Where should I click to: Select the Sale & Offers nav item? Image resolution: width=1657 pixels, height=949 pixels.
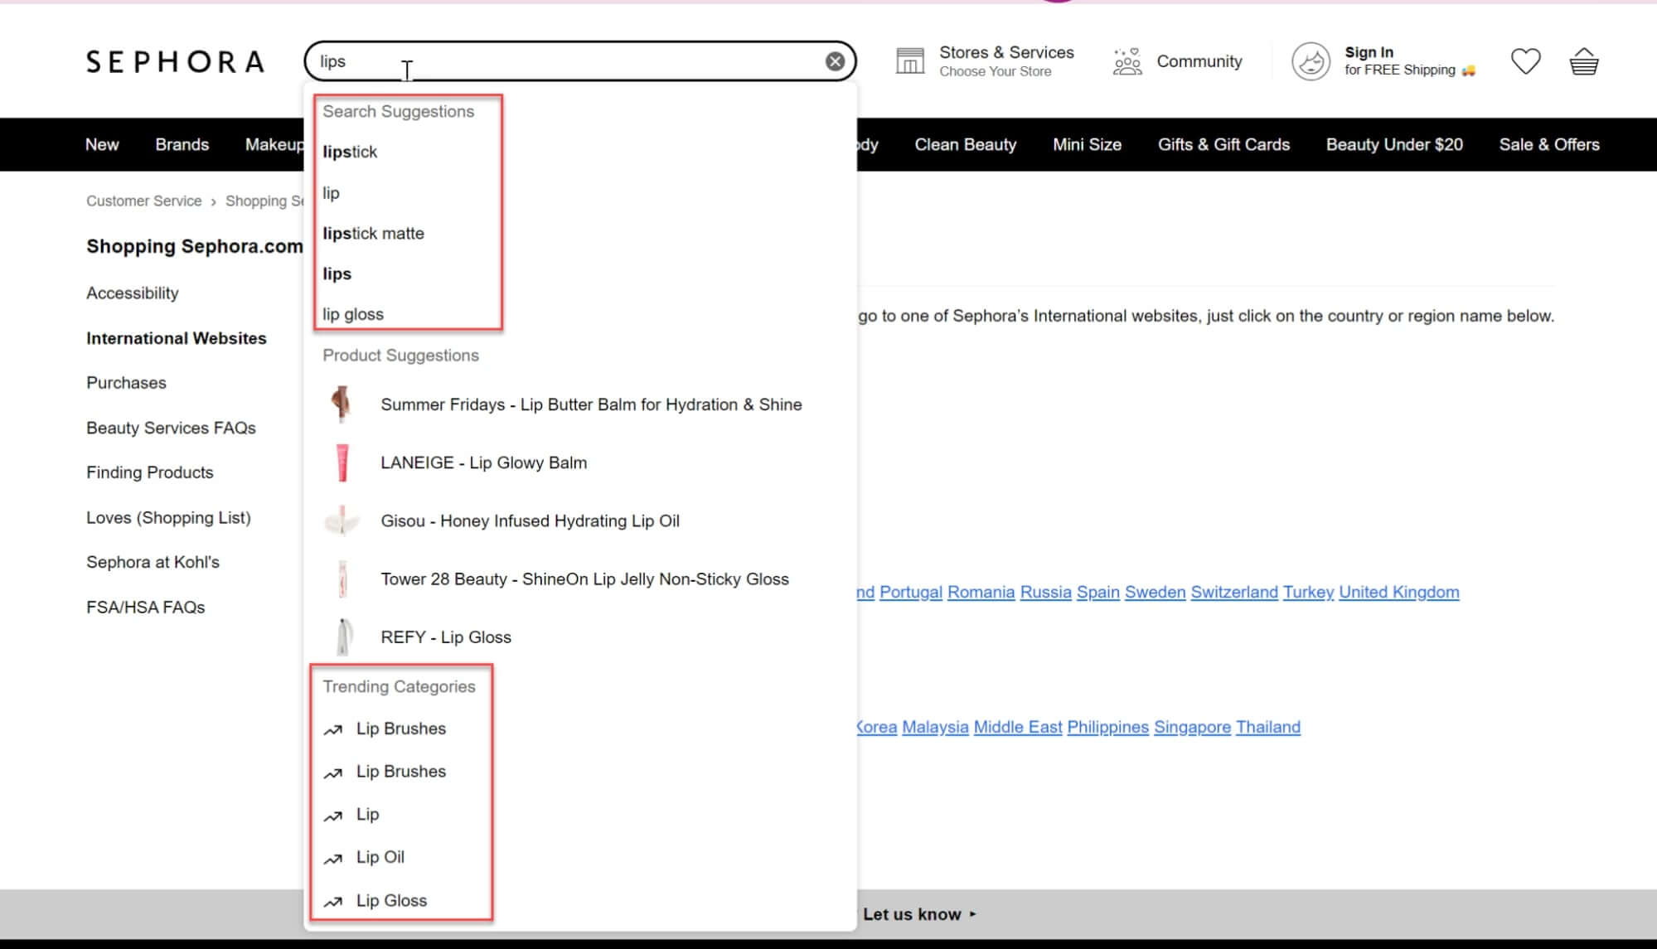(1548, 144)
